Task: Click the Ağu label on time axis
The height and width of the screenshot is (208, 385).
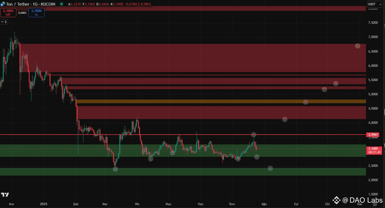Action: click(x=264, y=204)
